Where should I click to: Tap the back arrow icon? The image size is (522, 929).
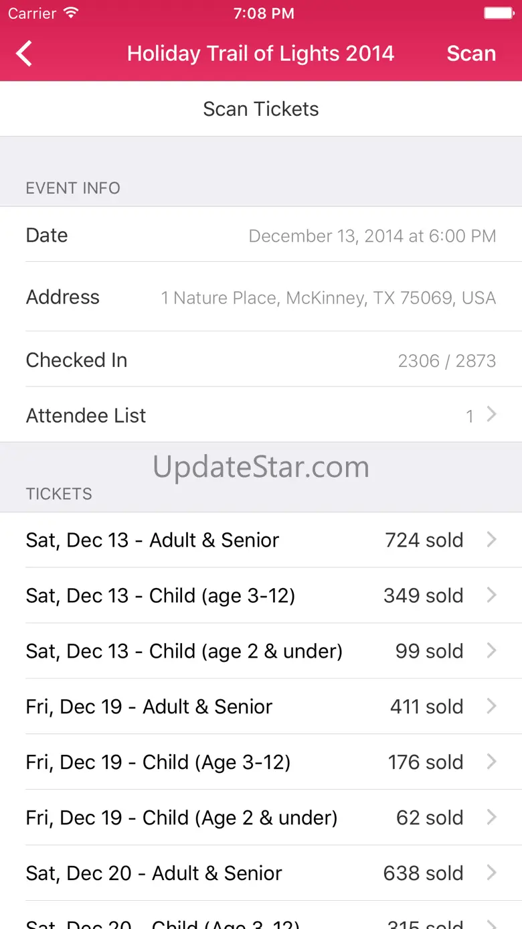click(25, 54)
